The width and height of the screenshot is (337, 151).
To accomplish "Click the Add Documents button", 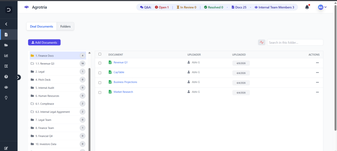I will (44, 42).
